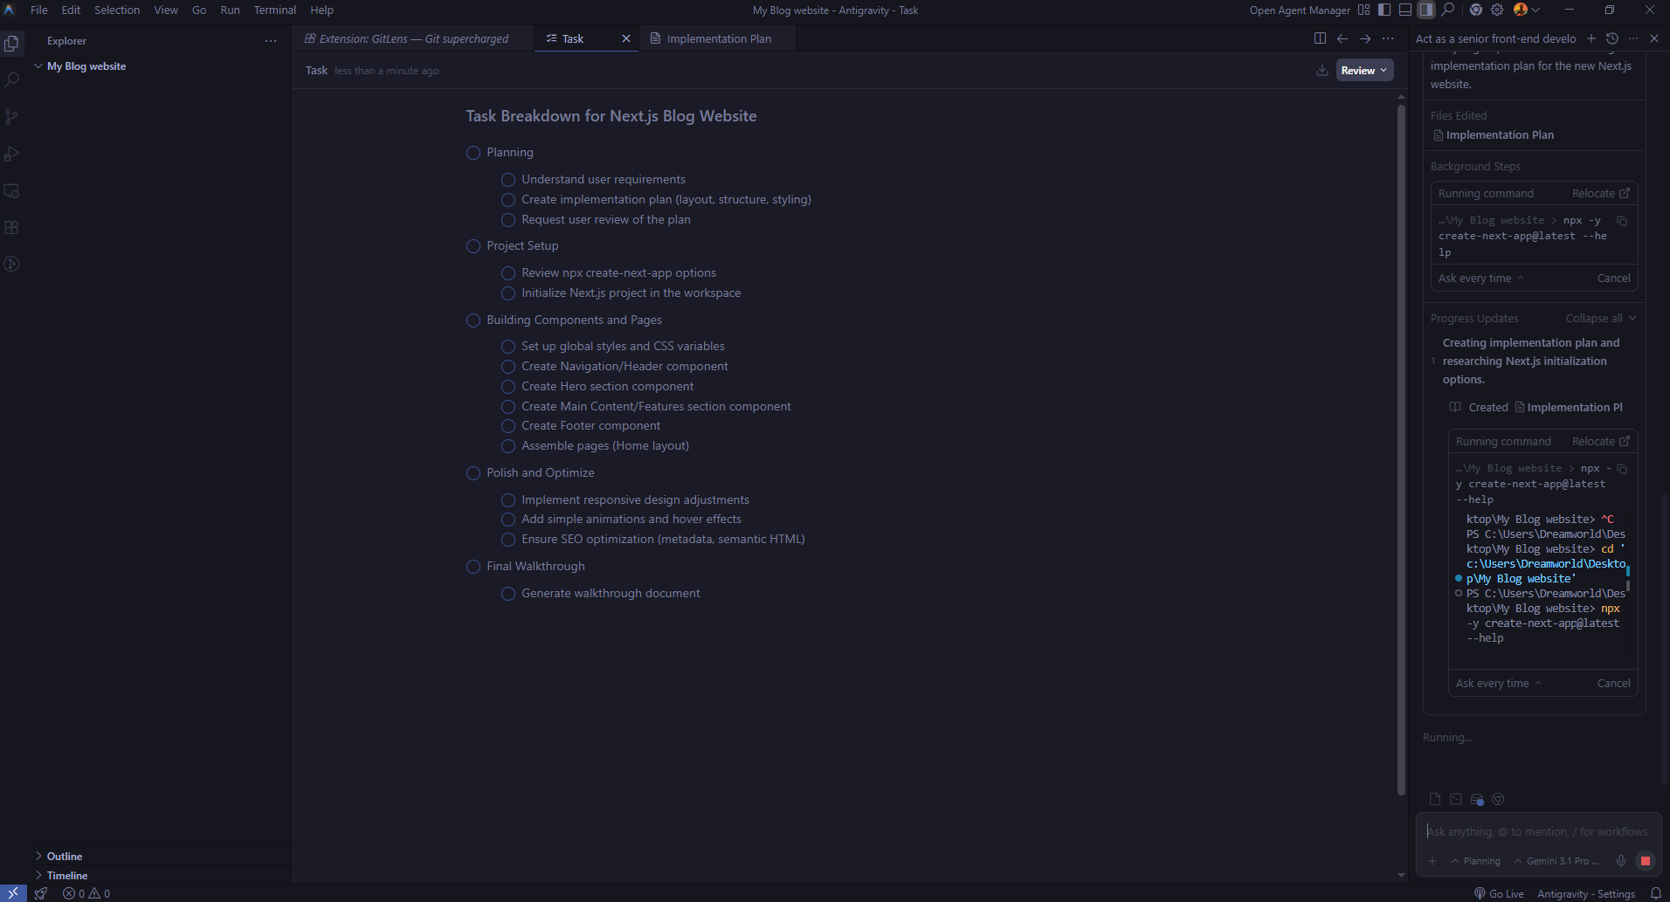
Task: Check Create Hero section component
Action: click(508, 387)
